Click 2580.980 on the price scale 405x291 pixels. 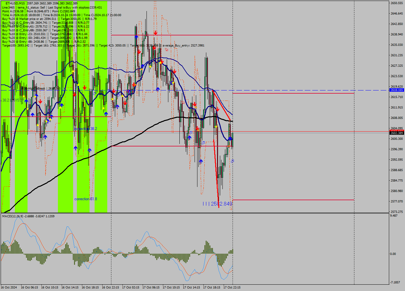pos(396,191)
